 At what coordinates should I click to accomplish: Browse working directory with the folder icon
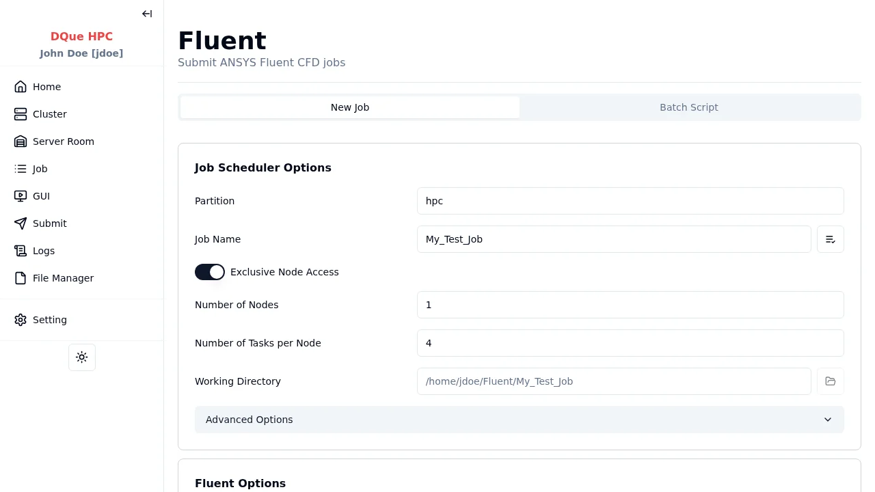tap(830, 381)
